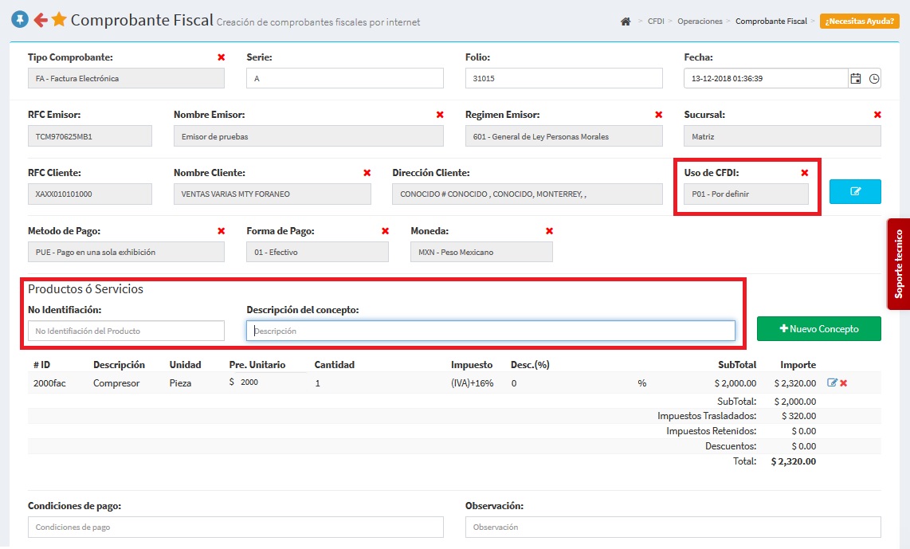Click the red back arrow icon
This screenshot has width=910, height=549.
click(x=40, y=20)
